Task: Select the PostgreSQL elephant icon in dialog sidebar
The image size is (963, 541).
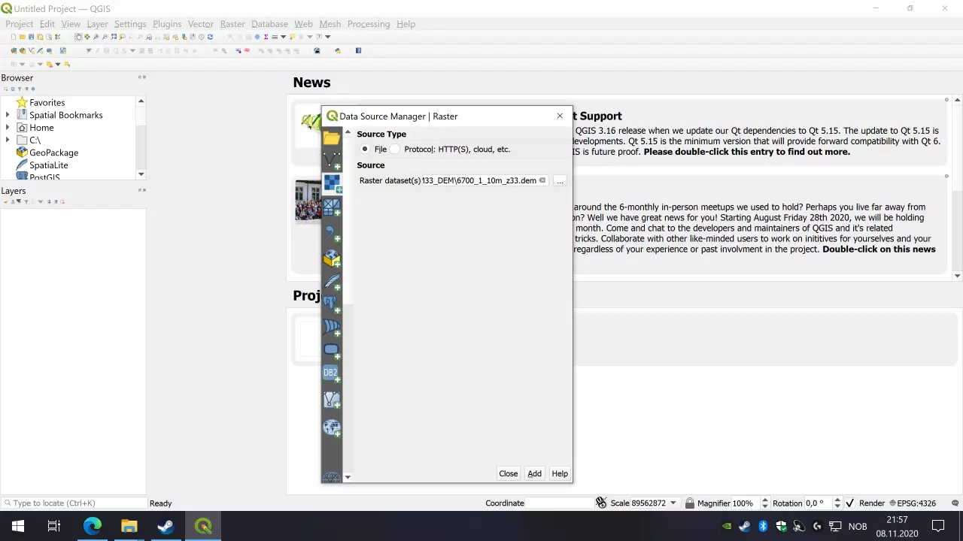Action: [x=332, y=304]
